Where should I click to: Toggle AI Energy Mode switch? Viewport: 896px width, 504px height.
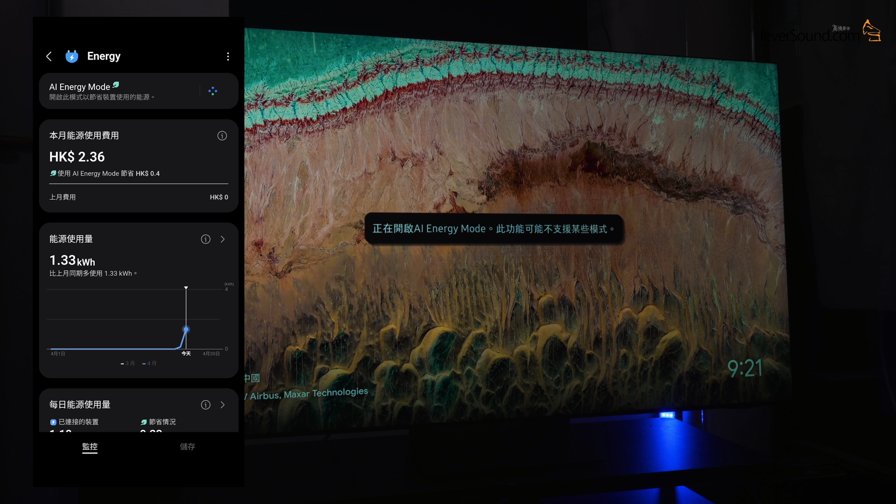tap(213, 91)
